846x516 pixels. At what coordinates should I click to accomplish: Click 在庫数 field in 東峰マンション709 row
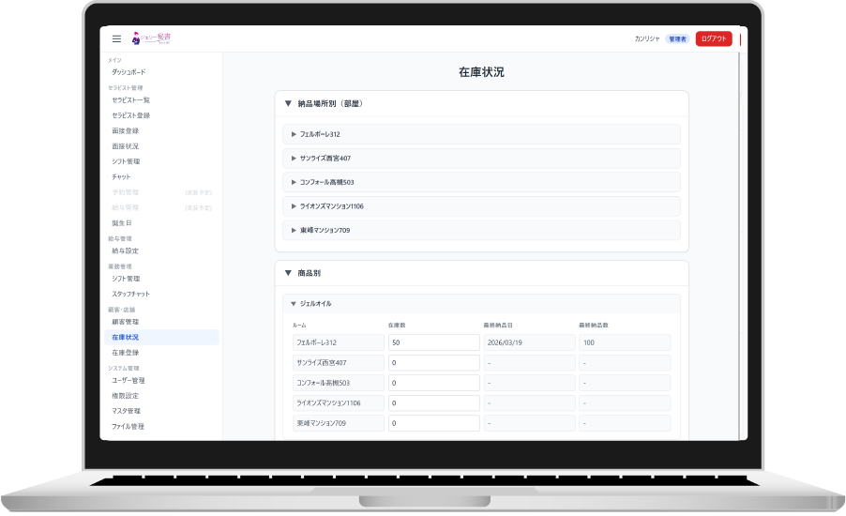pyautogui.click(x=434, y=424)
